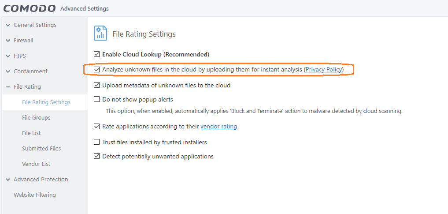Viewport: 448px width, 214px height.
Task: Check Trust files installed by trusted installers
Action: (x=97, y=142)
